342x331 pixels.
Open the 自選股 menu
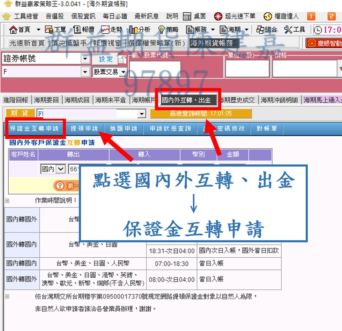(55, 16)
